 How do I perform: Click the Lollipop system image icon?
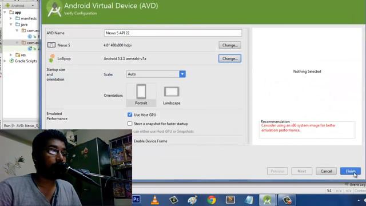coord(51,58)
